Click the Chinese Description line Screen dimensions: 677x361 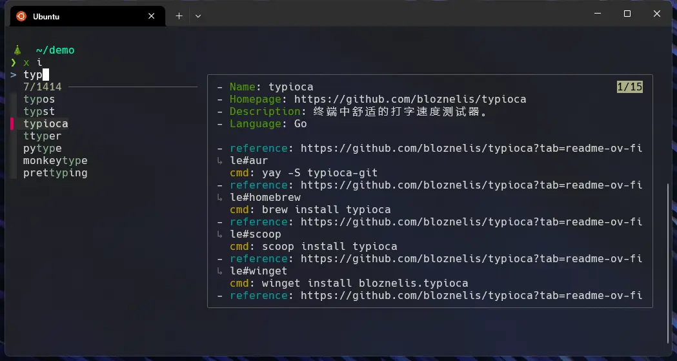(352, 112)
